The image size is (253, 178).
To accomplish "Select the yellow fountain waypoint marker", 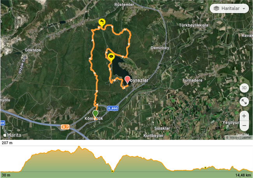I will 102,23.
